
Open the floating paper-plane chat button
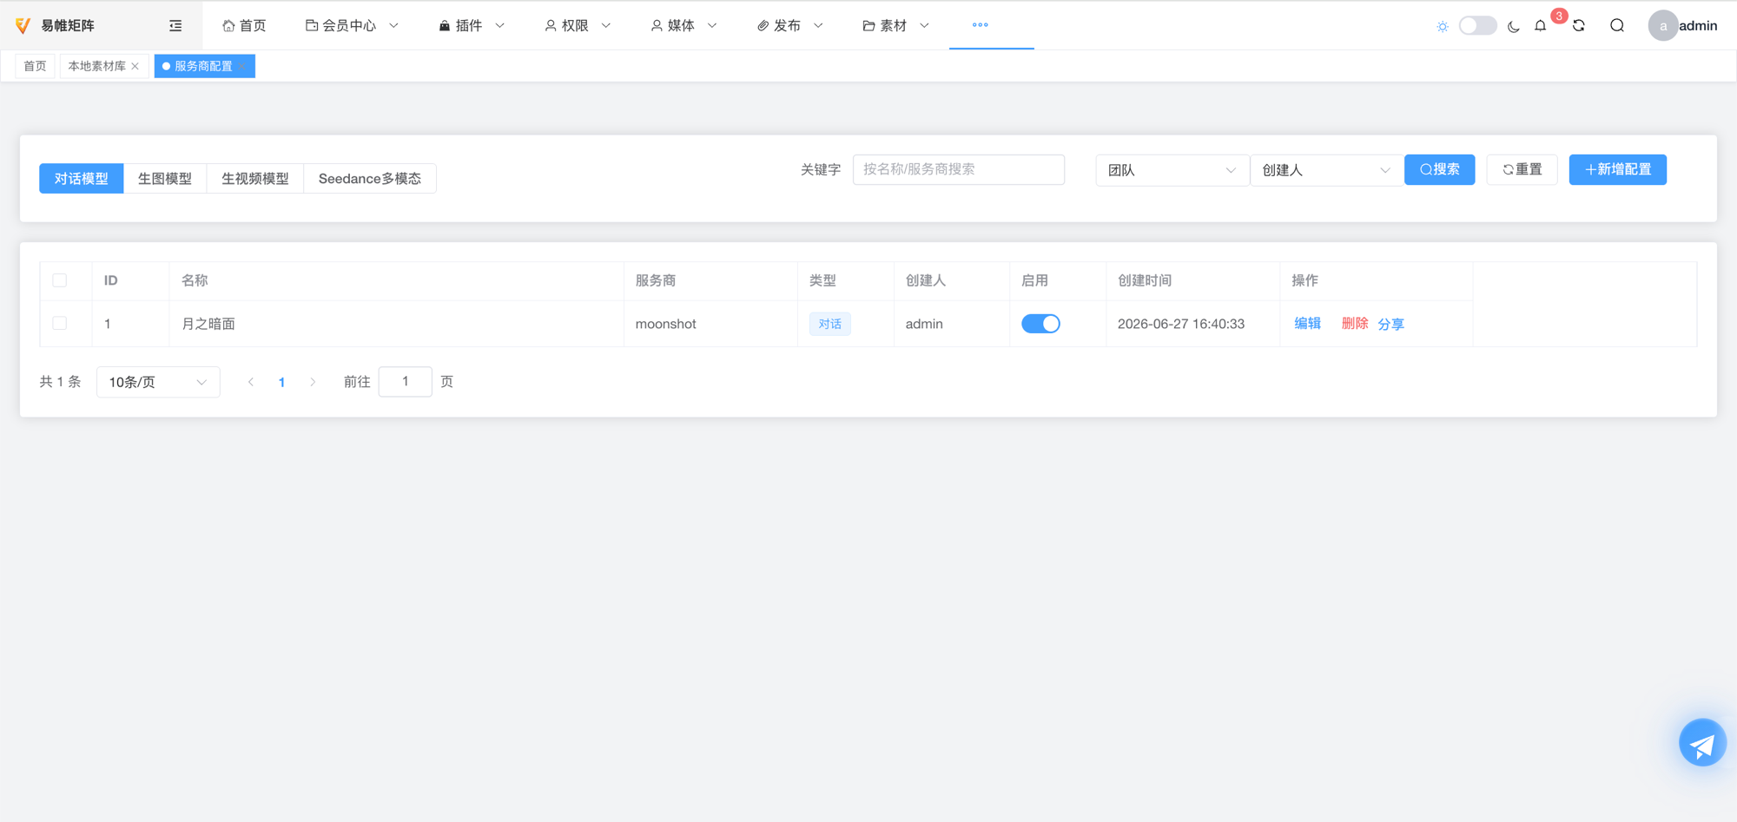coord(1702,742)
